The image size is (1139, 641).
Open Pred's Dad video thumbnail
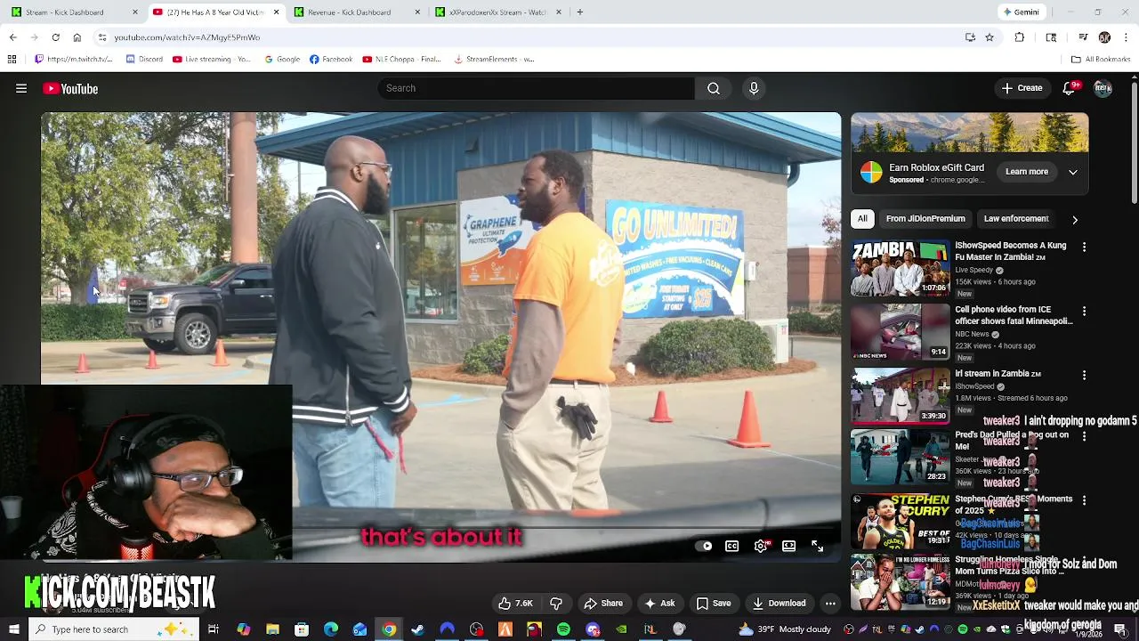(900, 458)
